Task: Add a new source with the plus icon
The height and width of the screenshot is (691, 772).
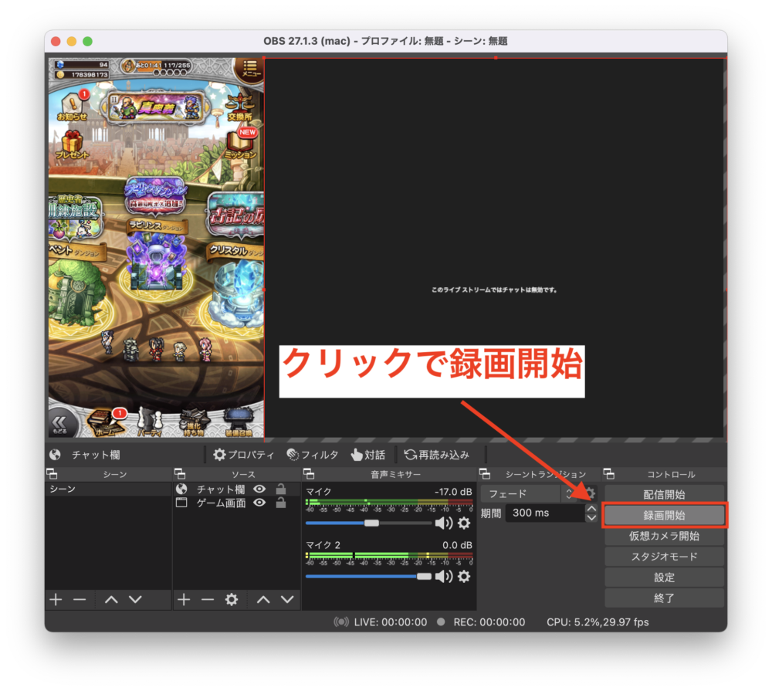Action: [184, 599]
